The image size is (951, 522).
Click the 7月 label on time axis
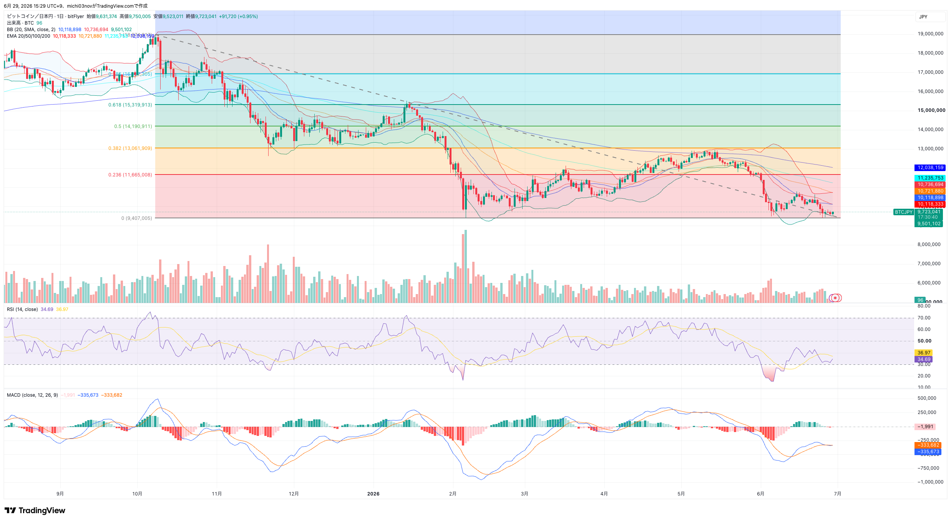coord(838,494)
